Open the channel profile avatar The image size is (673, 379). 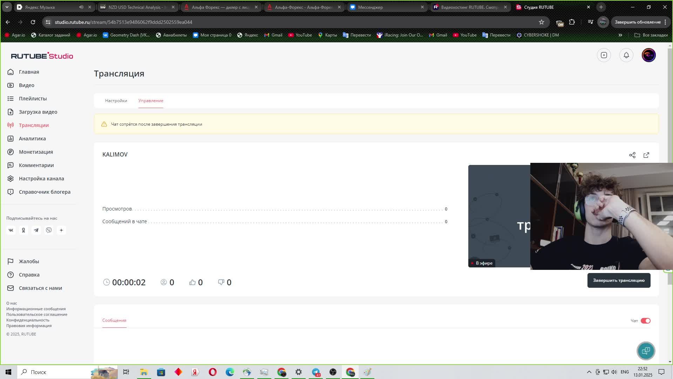(x=648, y=55)
